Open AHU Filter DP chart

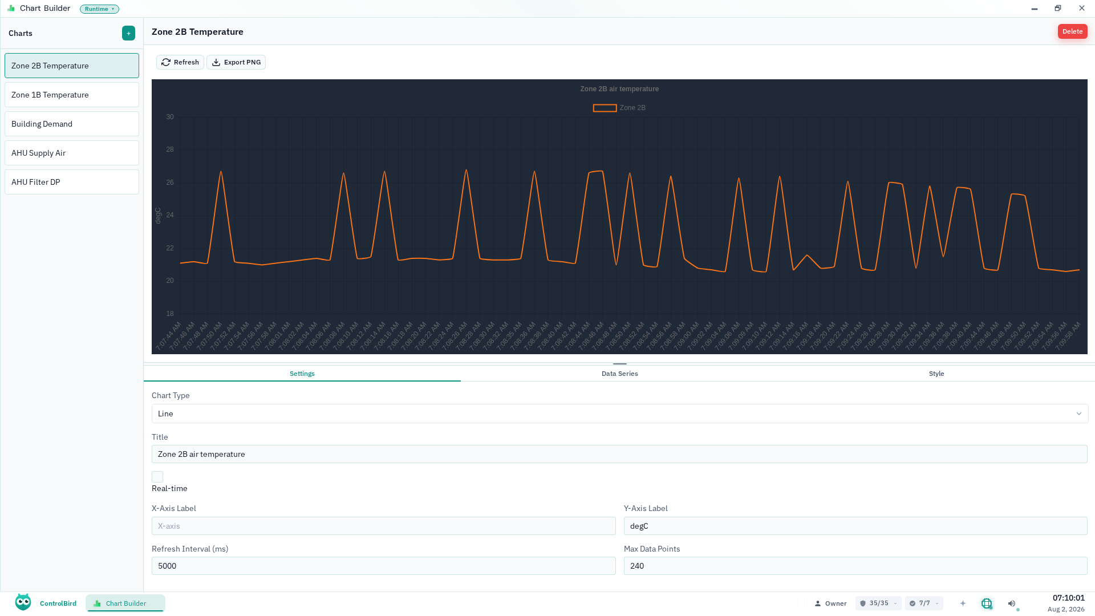coord(72,182)
